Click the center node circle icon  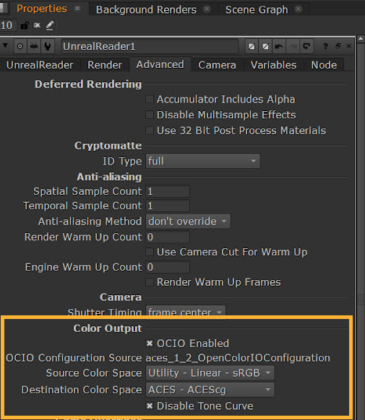pyautogui.click(x=20, y=46)
